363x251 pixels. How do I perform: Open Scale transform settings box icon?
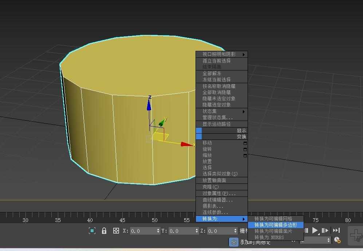point(245,155)
